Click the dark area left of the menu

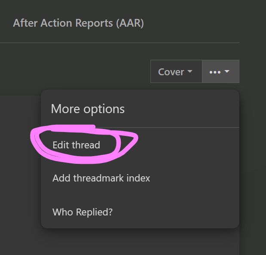[x=19, y=172]
